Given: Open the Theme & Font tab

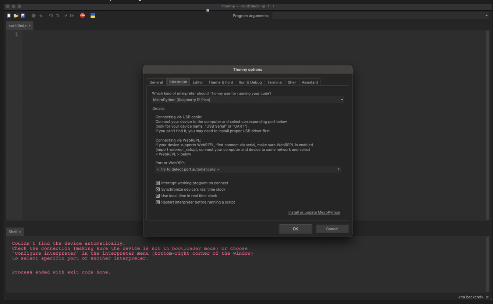Looking at the screenshot, I should click(221, 82).
